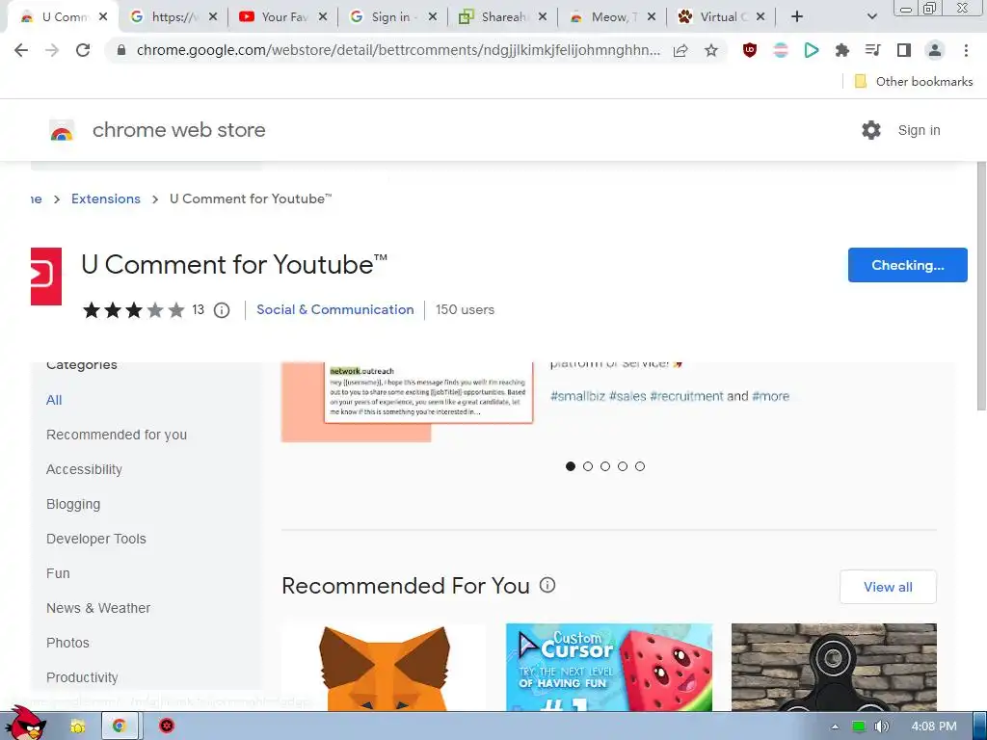Show rating info next to 13 ratings

[x=222, y=310]
